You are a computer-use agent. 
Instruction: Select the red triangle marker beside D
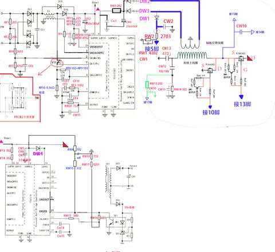[250, 58]
